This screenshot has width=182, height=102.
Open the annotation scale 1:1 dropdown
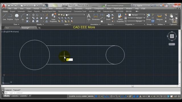tap(144, 96)
